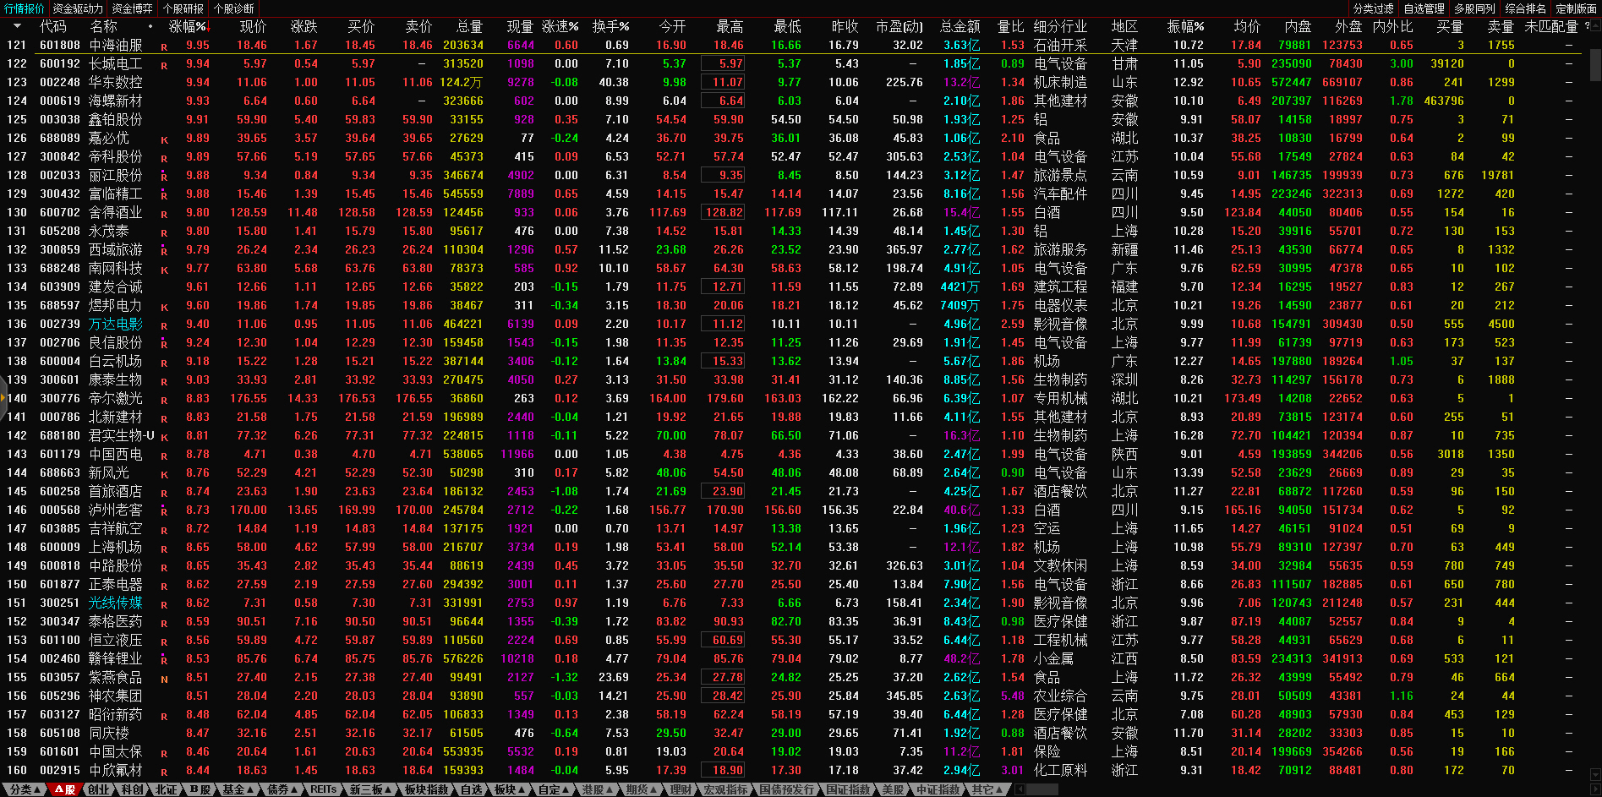1602x797 pixels.
Task: Click the K marker next to 嘉必优
Action: [x=164, y=139]
